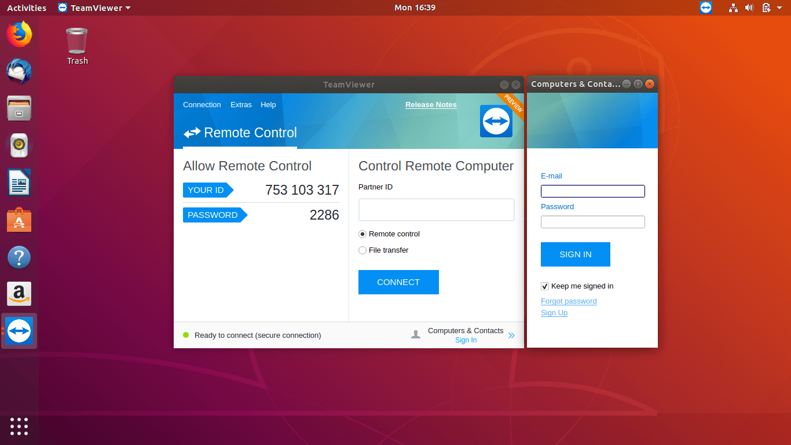The width and height of the screenshot is (791, 445).
Task: Click the TeamViewer logo in the app header
Action: point(496,121)
